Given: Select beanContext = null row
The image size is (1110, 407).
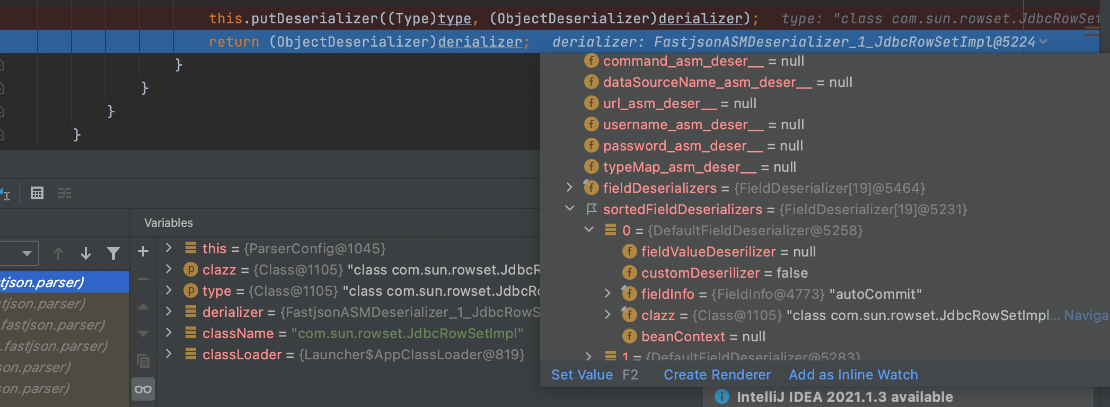Looking at the screenshot, I should [x=825, y=337].
